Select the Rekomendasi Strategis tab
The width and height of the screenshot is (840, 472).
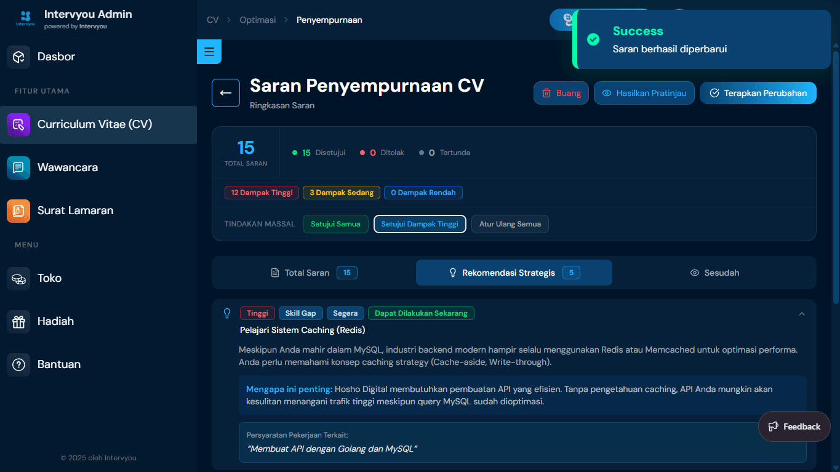[514, 273]
